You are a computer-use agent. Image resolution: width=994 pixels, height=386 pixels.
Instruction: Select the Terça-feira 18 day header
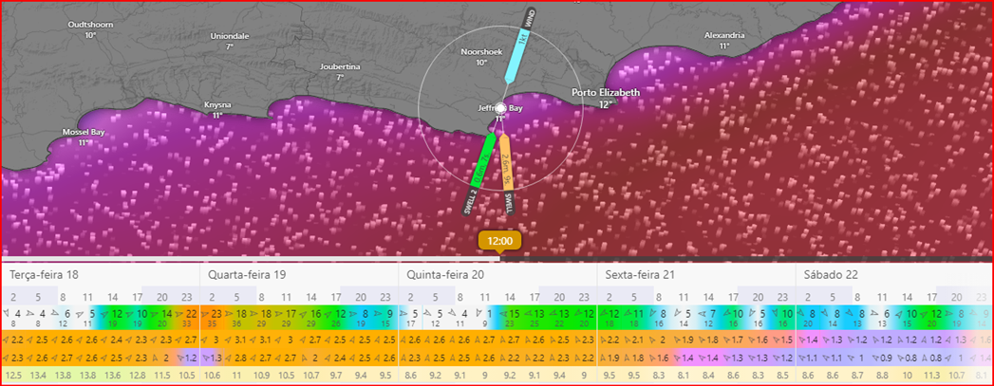click(44, 275)
